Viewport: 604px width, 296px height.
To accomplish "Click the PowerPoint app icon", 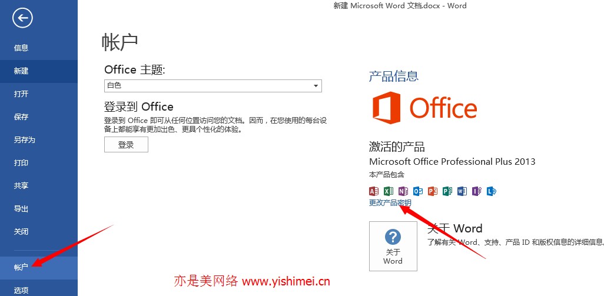I will click(433, 191).
